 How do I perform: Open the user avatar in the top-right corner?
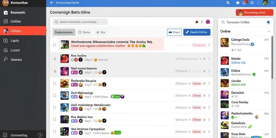point(265,3)
